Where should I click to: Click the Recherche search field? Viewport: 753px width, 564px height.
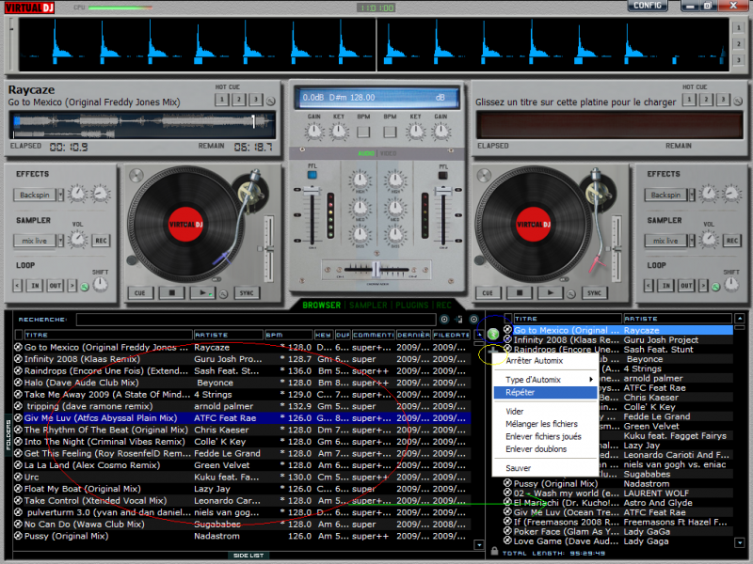[254, 320]
